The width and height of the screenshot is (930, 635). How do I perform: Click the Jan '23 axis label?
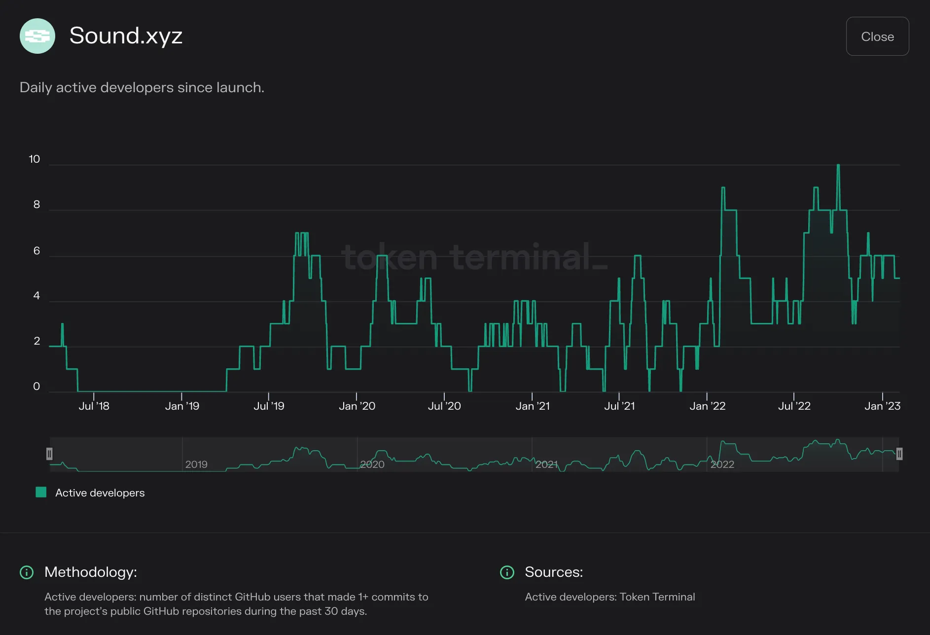click(x=882, y=406)
